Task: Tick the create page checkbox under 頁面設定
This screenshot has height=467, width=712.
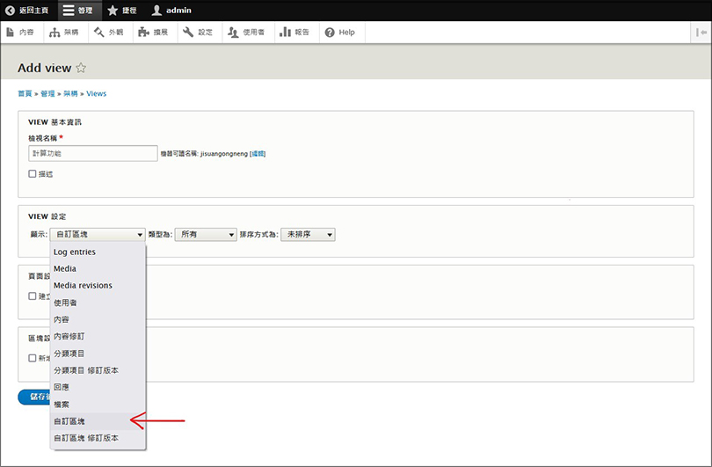Action: point(33,296)
